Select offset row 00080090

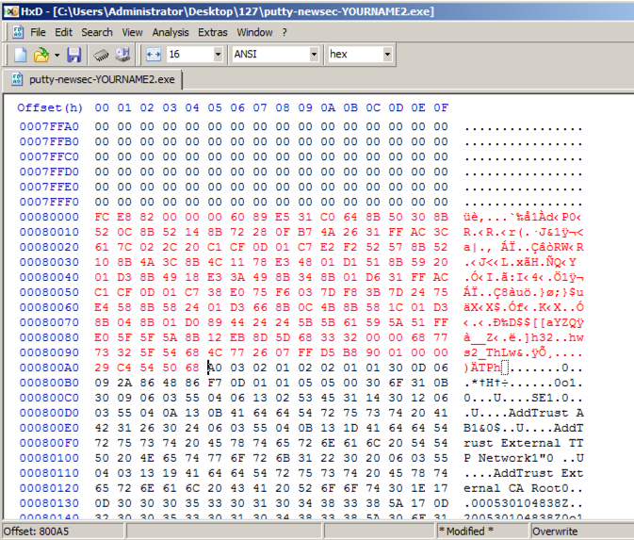tap(49, 352)
